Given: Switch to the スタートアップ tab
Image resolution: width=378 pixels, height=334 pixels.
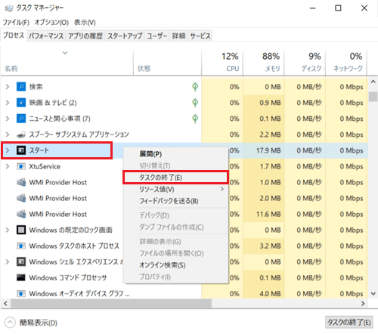Looking at the screenshot, I should click(x=125, y=36).
